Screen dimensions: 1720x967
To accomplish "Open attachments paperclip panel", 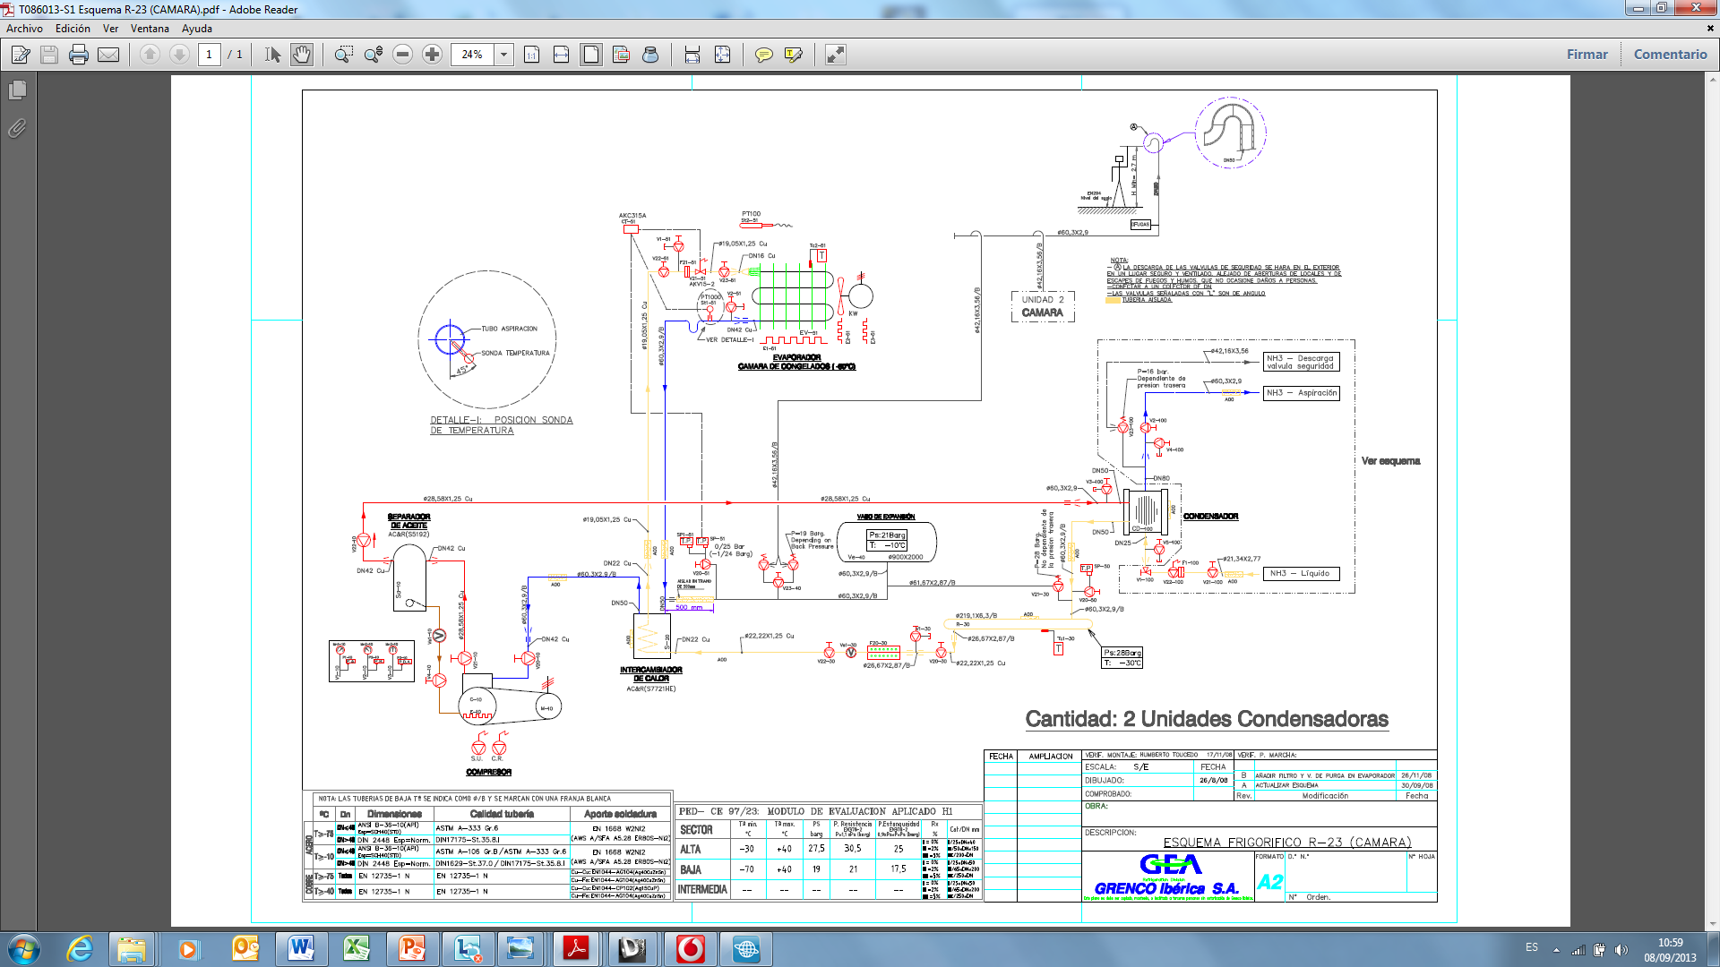I will tap(17, 129).
